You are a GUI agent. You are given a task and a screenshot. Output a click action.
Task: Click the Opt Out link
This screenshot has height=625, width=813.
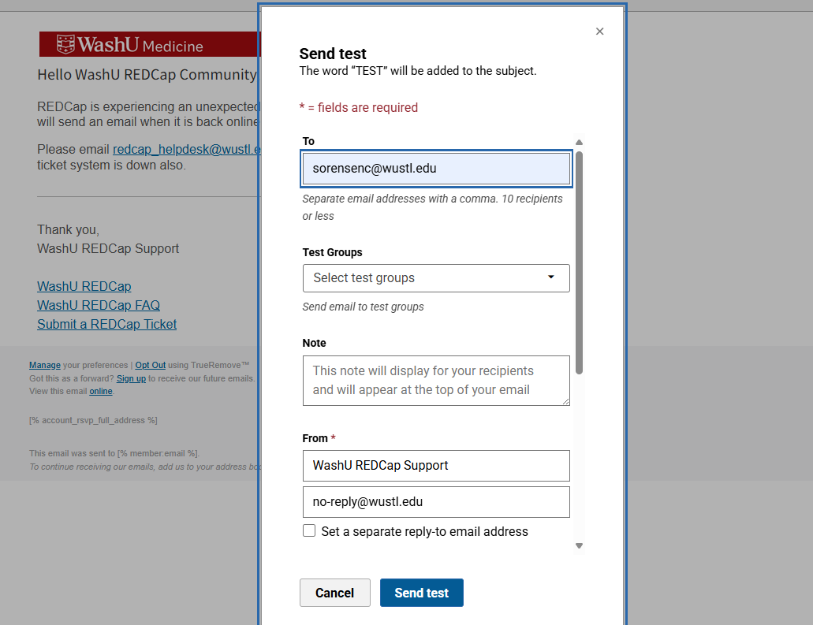151,366
